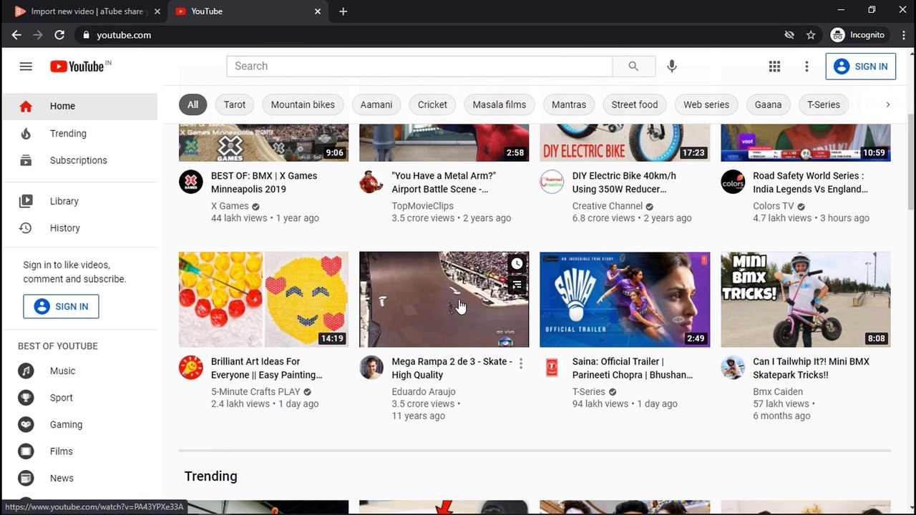Click in the Search input field
Screen dimensions: 916x515
click(x=419, y=66)
